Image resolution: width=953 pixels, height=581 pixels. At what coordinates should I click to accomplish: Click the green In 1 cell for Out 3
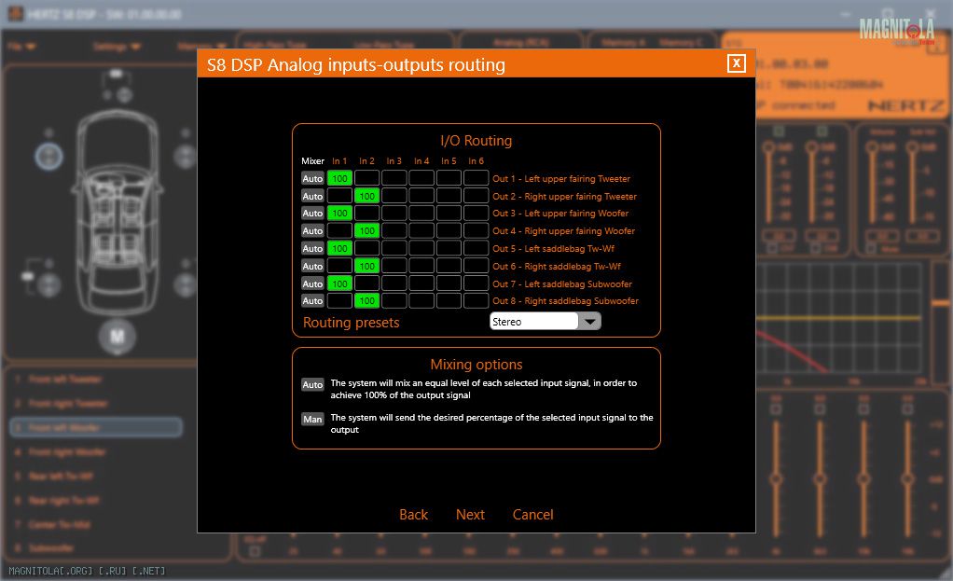coord(339,213)
